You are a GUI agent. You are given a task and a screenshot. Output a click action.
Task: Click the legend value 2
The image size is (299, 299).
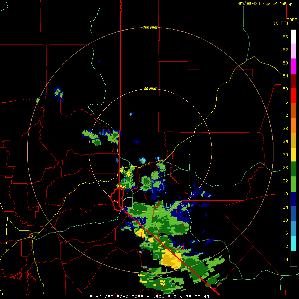(287, 247)
